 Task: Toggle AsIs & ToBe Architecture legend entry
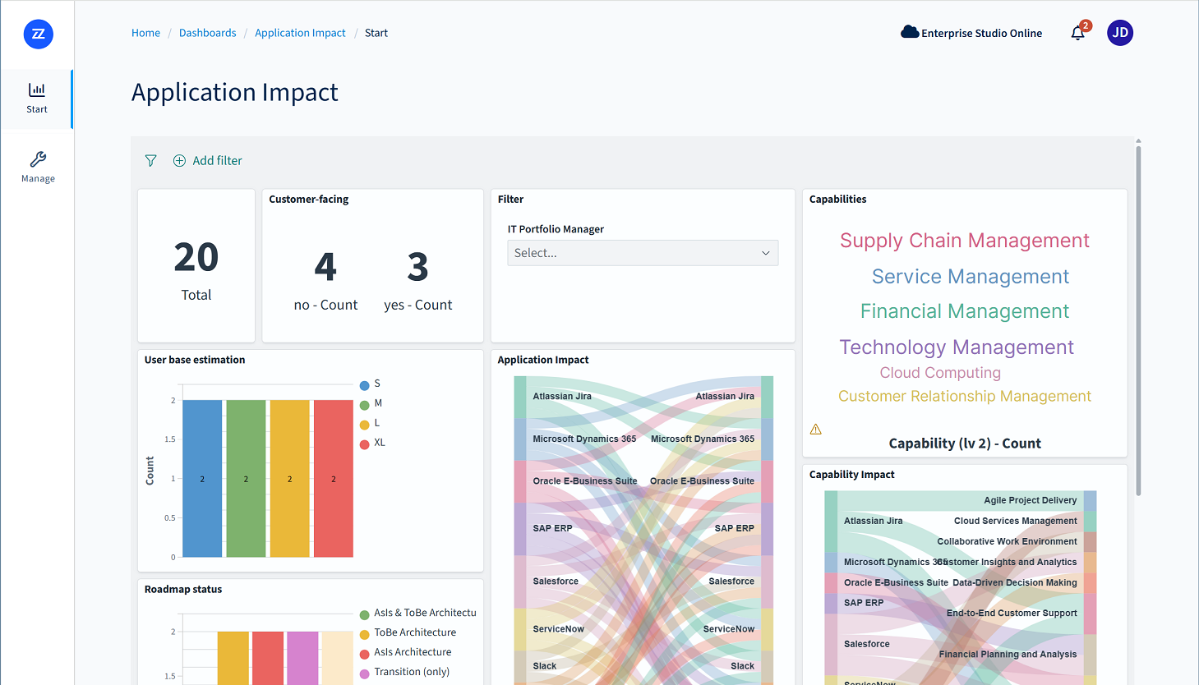418,613
